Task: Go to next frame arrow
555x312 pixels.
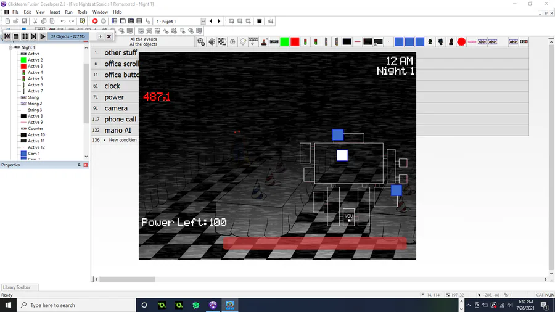Action: pyautogui.click(x=219, y=21)
